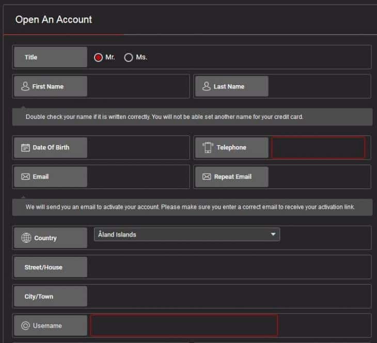Image resolution: width=377 pixels, height=343 pixels.
Task: Click the Date Of Birth input field
Action: click(138, 148)
